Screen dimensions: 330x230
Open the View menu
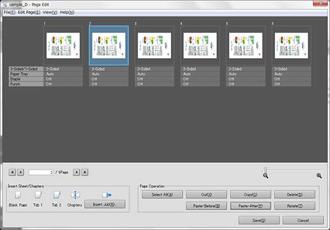click(x=50, y=12)
